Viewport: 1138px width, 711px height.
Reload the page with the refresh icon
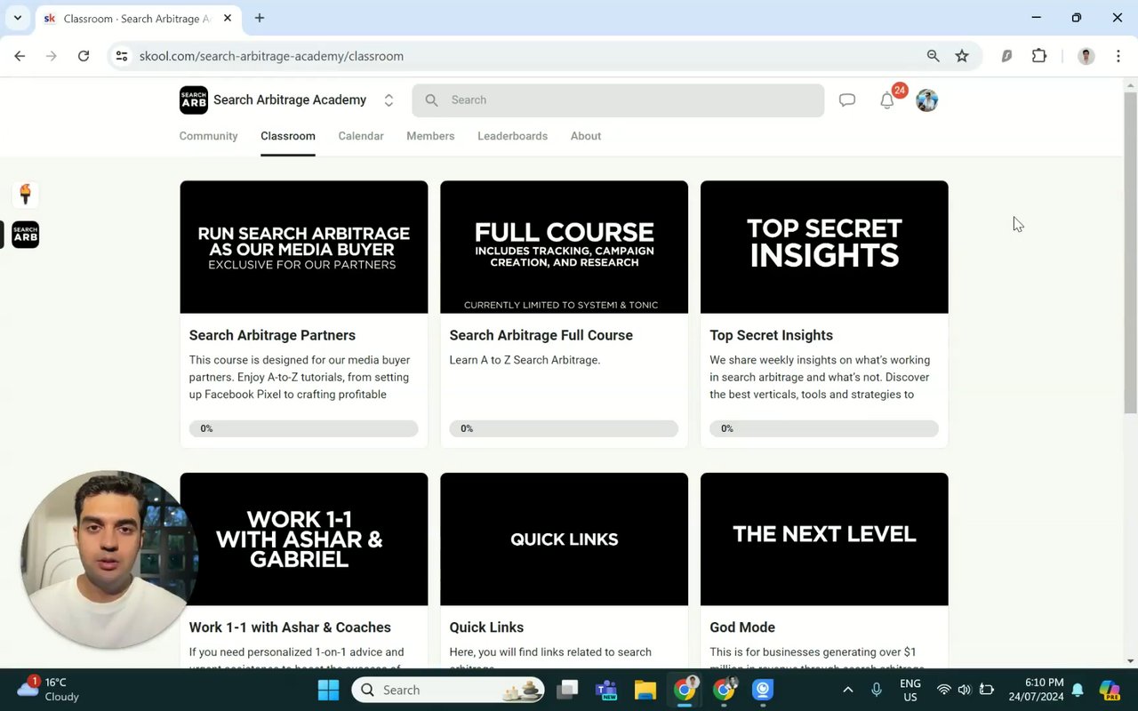coord(84,56)
